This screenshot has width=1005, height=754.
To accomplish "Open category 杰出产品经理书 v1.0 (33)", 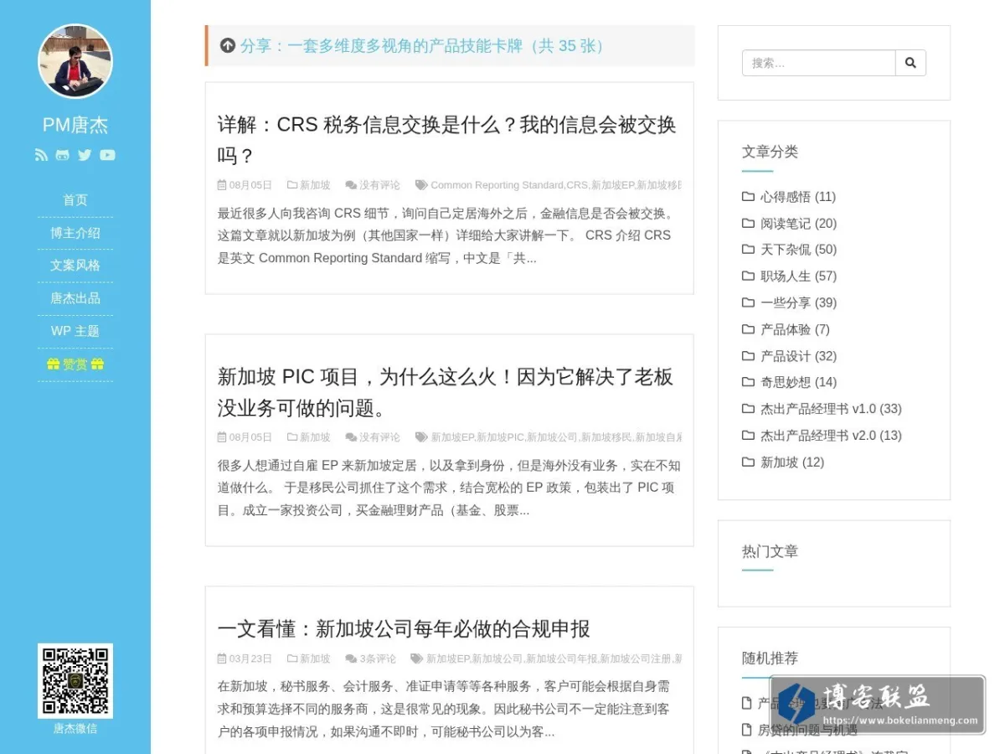I will [x=831, y=410].
